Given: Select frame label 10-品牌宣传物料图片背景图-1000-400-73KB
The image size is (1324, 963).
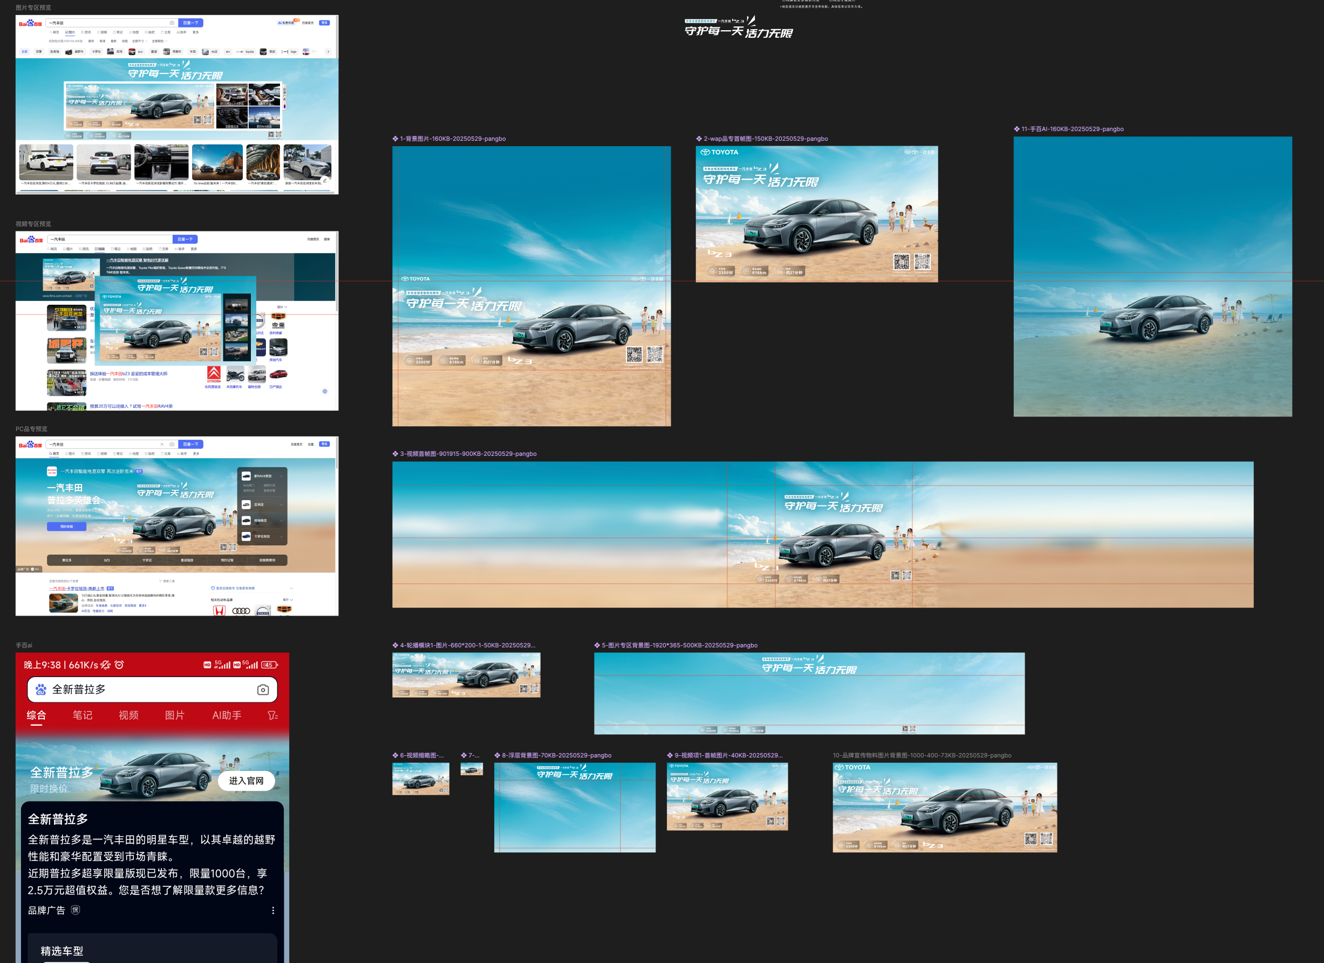Looking at the screenshot, I should 922,755.
